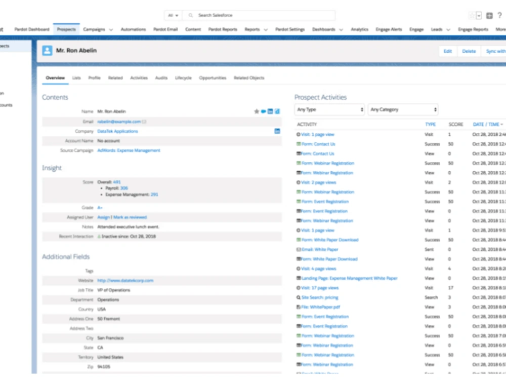Click the Data.com icon in the Name row

[x=277, y=111]
